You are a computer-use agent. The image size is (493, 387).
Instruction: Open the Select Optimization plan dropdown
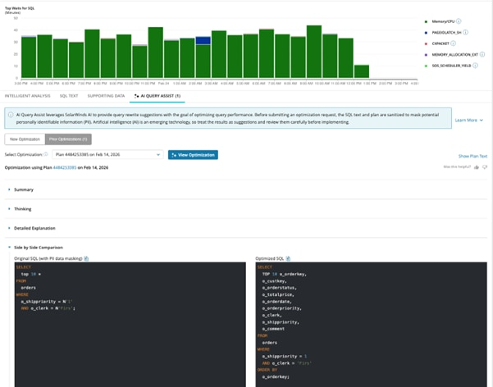[x=107, y=154]
